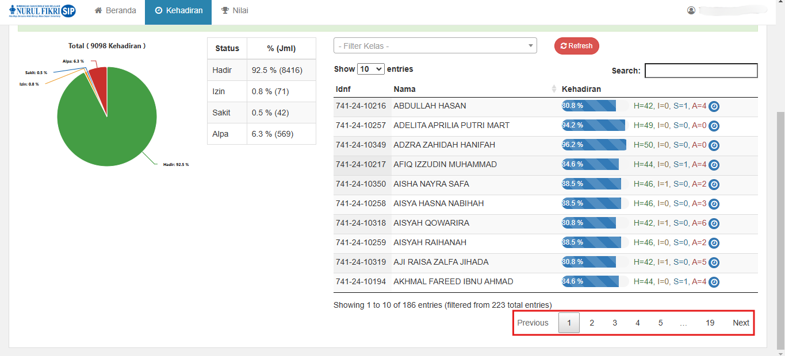Click clock icon for AKHMAL FAREED IBNU AHMAD
This screenshot has width=785, height=356.
click(714, 282)
